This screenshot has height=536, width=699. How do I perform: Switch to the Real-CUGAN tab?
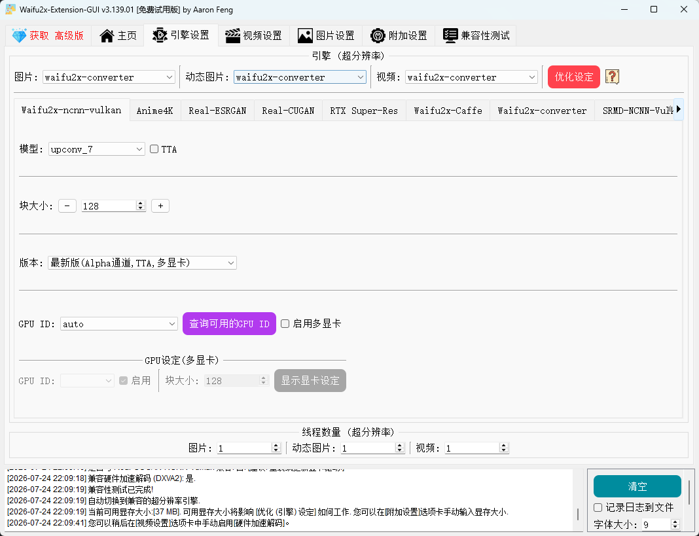pos(288,111)
